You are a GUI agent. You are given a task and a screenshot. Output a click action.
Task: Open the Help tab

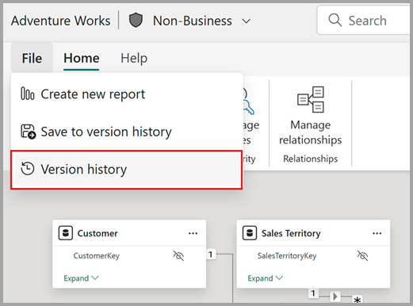(x=134, y=58)
